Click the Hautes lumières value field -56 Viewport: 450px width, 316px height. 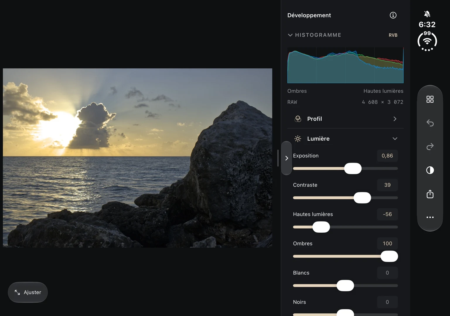[x=387, y=214]
